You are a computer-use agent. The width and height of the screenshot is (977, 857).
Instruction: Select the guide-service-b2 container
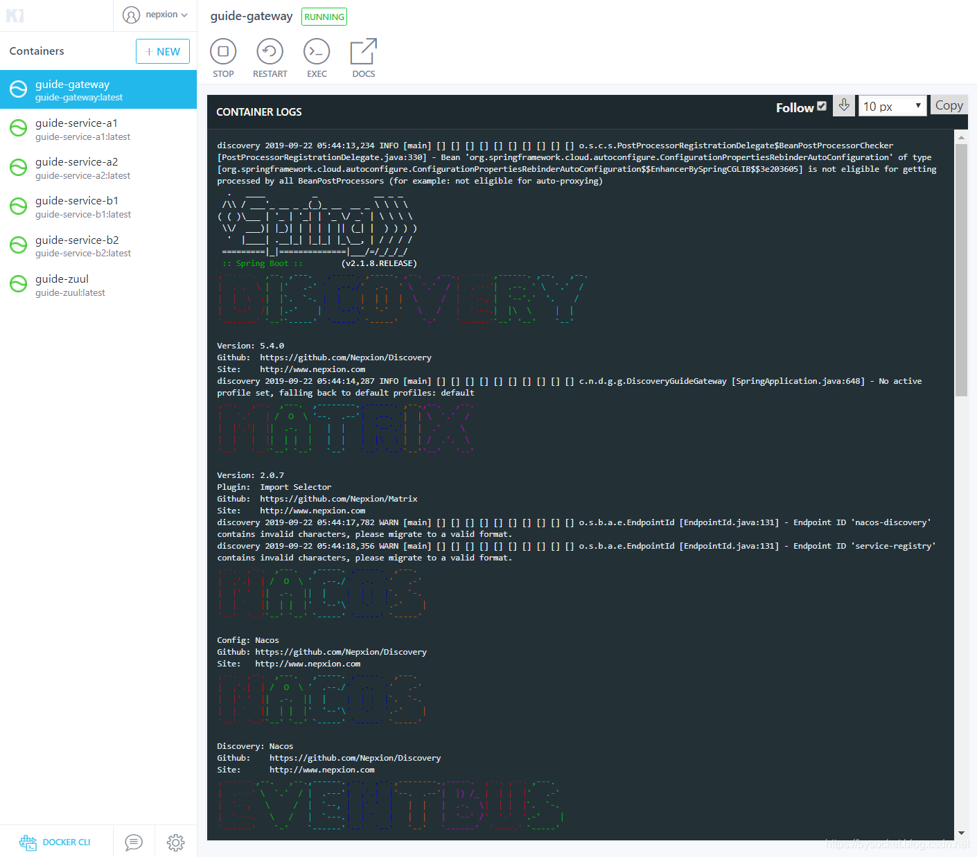(98, 245)
